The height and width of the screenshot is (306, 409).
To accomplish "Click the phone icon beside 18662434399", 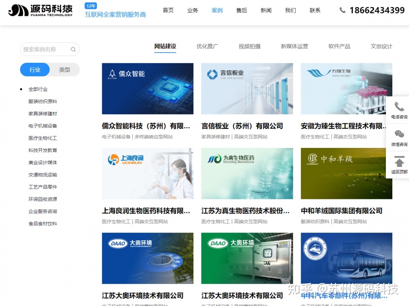I will 342,10.
